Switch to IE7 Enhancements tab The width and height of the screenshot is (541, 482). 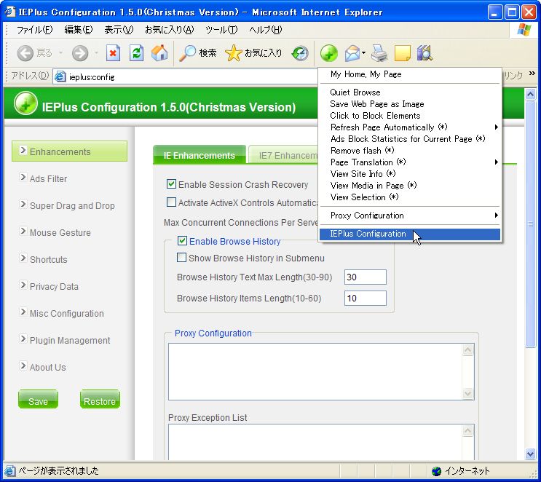click(x=284, y=155)
